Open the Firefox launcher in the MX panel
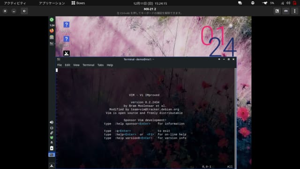This screenshot has height=169, width=300. click(52, 31)
